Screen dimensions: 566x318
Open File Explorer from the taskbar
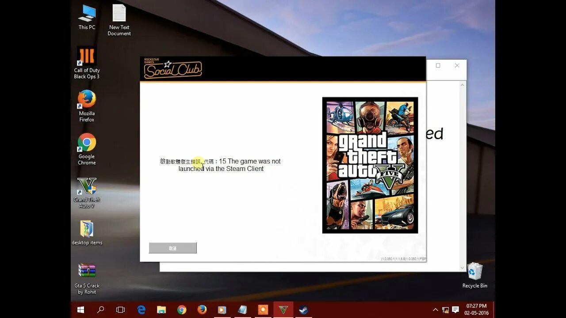pyautogui.click(x=161, y=310)
